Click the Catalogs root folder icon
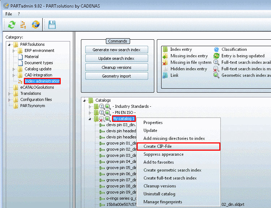 [91, 100]
